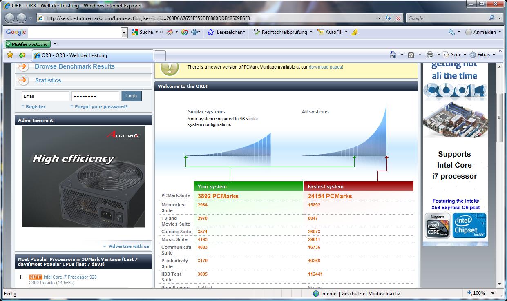This screenshot has width=507, height=301.
Task: Click the Google Toolbar Suche button
Action: click(x=142, y=32)
